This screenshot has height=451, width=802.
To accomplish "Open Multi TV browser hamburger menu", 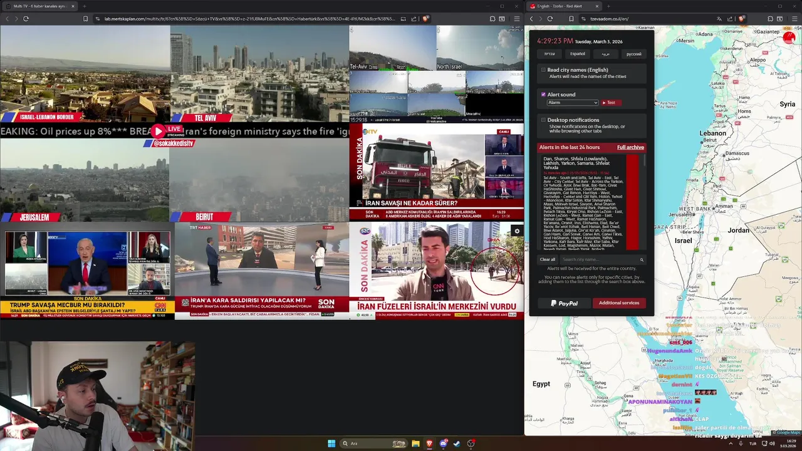I will (x=516, y=19).
